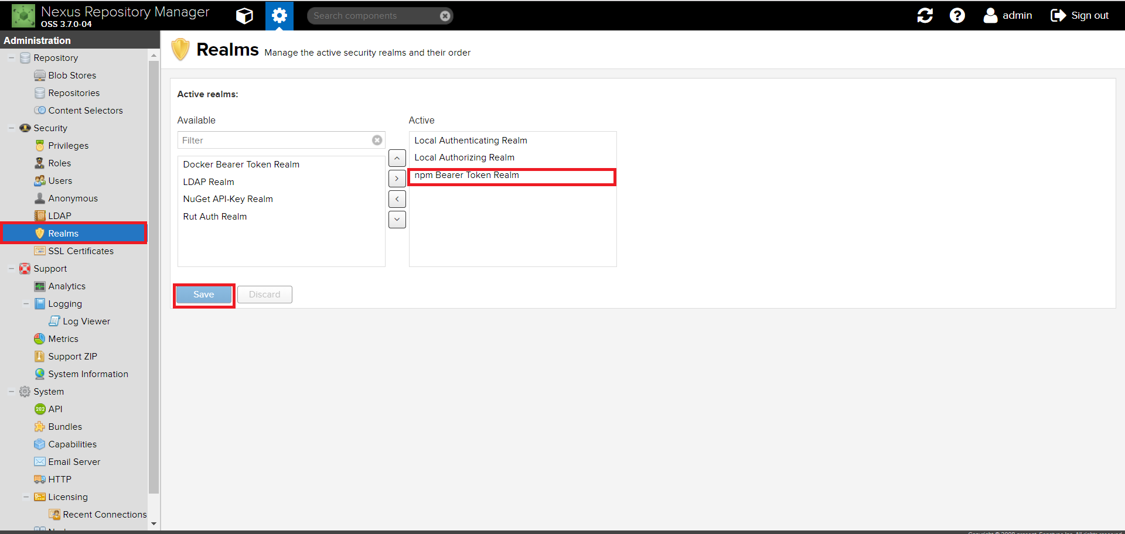Collapse the Security tree node
Image resolution: width=1125 pixels, height=534 pixels.
tap(11, 128)
